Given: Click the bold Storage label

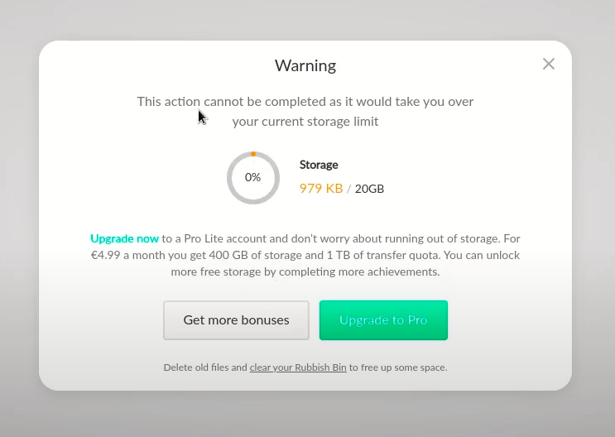Looking at the screenshot, I should pyautogui.click(x=319, y=165).
